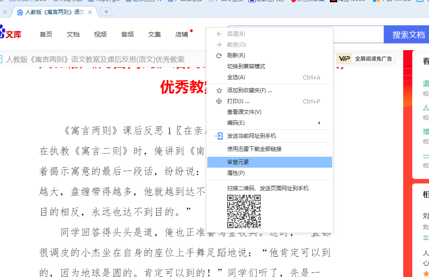Click the printer icon beside 打印(I)
The height and width of the screenshot is (277, 429).
pyautogui.click(x=218, y=101)
